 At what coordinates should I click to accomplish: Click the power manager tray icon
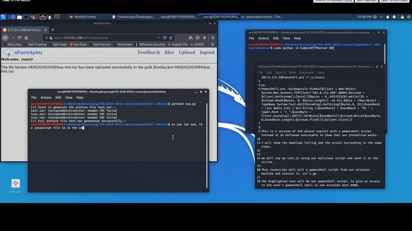394,17
